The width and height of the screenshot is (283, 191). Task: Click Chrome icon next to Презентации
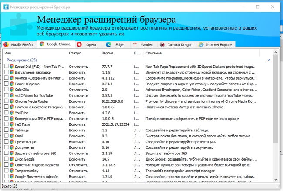(12, 141)
